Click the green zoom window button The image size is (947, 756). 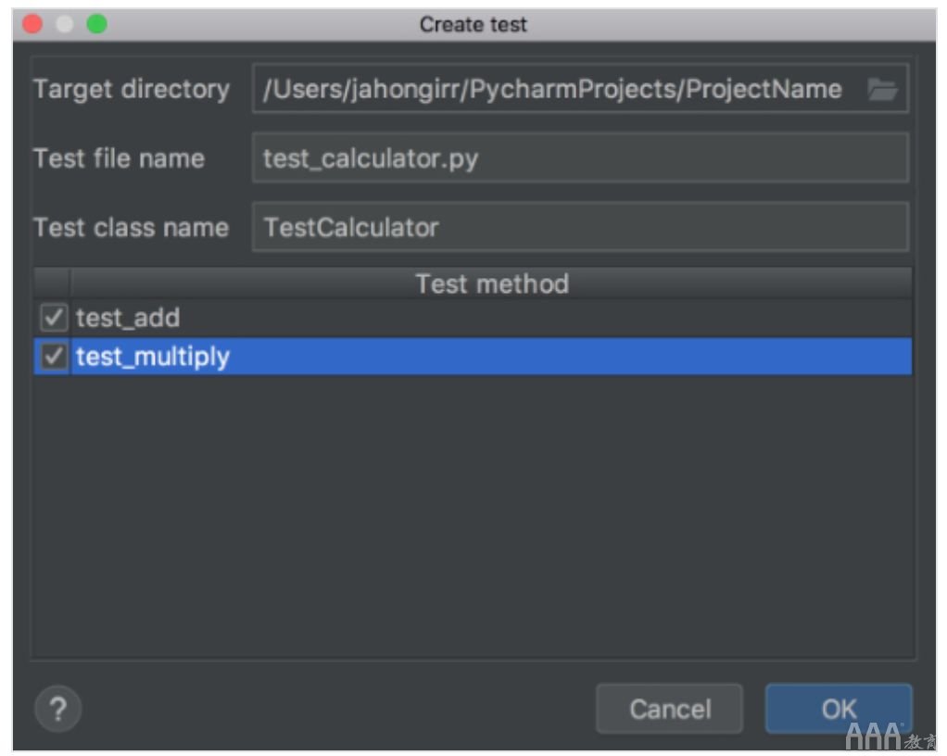tap(97, 24)
